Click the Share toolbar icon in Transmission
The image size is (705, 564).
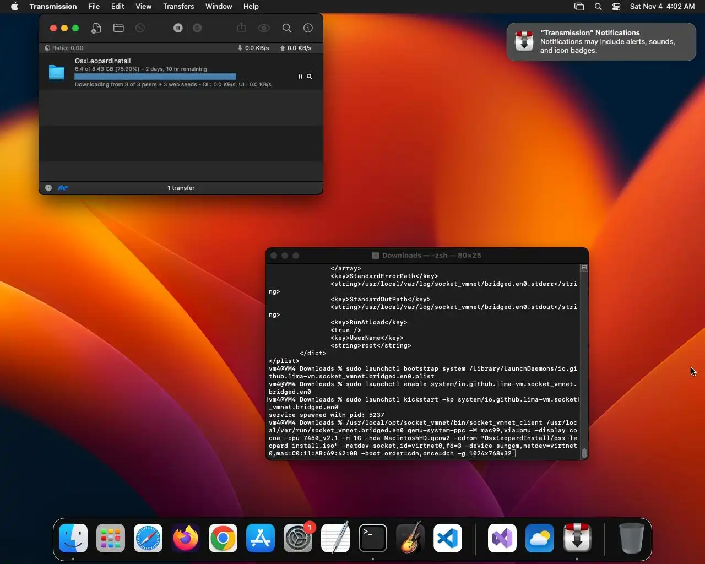pos(241,28)
